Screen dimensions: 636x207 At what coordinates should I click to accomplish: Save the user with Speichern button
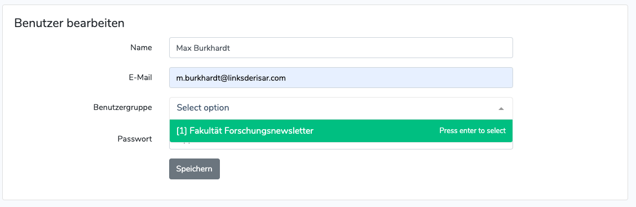pyautogui.click(x=195, y=169)
